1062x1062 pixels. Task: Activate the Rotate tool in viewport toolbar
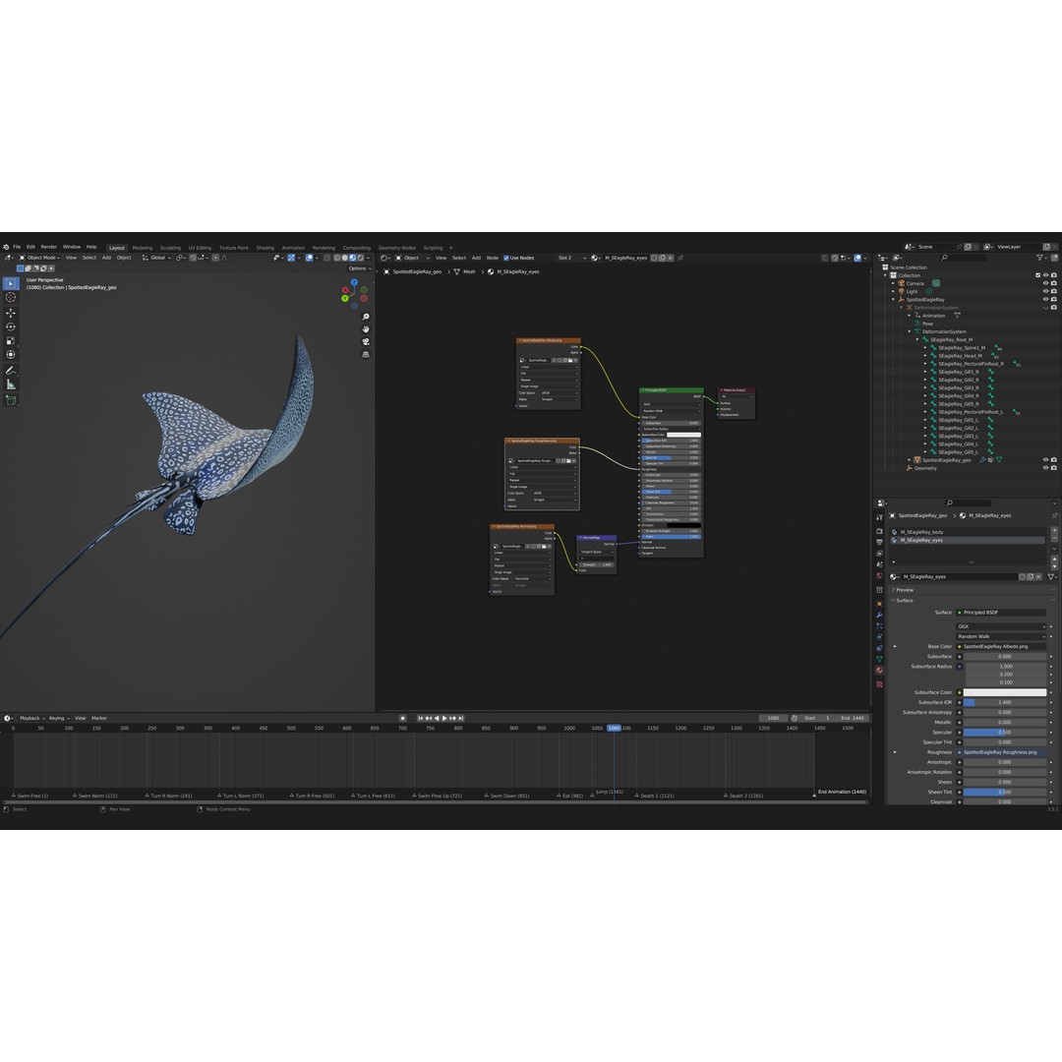[x=11, y=326]
